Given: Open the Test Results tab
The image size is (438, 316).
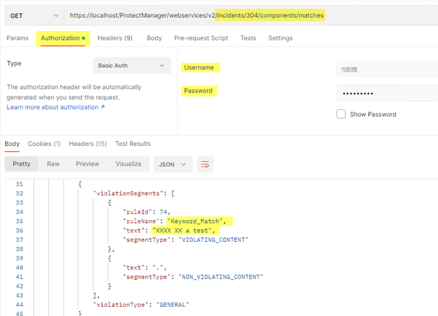Looking at the screenshot, I should 133,144.
